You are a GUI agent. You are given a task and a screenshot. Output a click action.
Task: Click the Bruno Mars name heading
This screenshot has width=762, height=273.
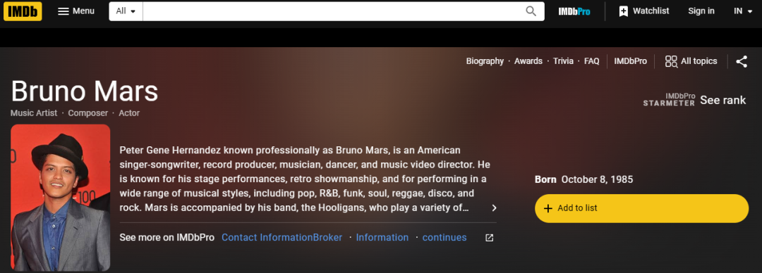point(85,91)
